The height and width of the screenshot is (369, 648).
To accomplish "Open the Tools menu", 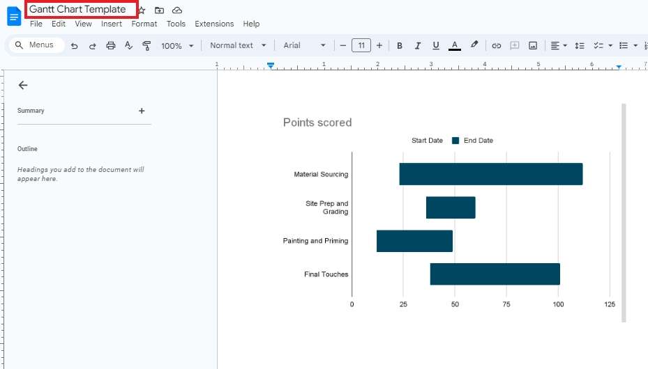I will 176,24.
